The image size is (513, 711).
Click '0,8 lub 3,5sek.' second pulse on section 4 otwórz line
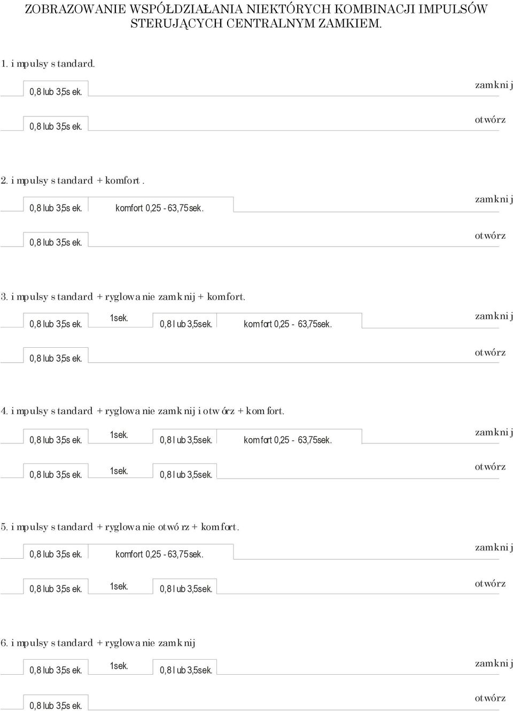[x=186, y=475]
